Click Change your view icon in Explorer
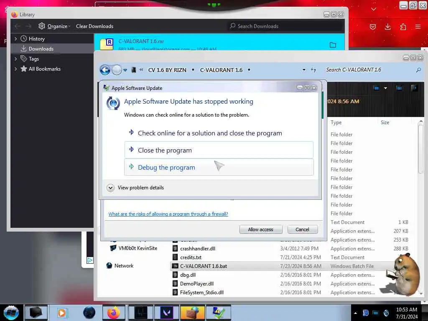Image resolution: width=428 pixels, height=321 pixels. pyautogui.click(x=377, y=88)
